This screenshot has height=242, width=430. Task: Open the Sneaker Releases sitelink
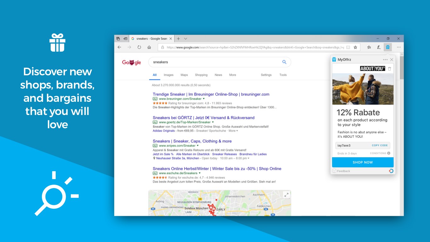click(x=224, y=154)
